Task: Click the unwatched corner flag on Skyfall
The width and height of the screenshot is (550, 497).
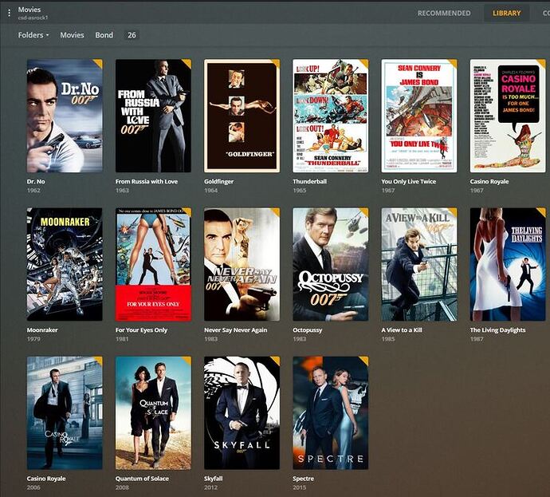Action: 276,361
